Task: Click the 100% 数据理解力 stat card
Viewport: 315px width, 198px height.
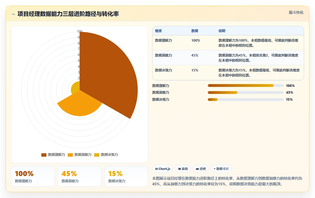Action: (x=33, y=176)
